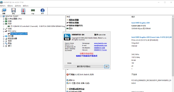Screen dimensions: 174x92
Task: Open the 报告(R) menu
Action: click(x=10, y=6)
